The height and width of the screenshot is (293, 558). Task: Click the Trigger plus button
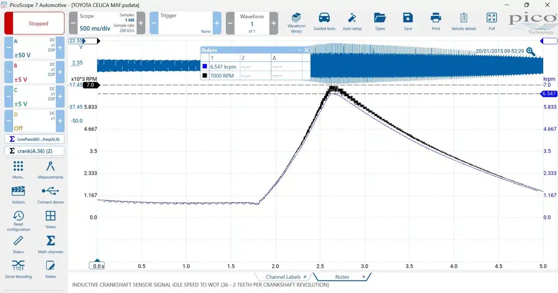point(217,23)
